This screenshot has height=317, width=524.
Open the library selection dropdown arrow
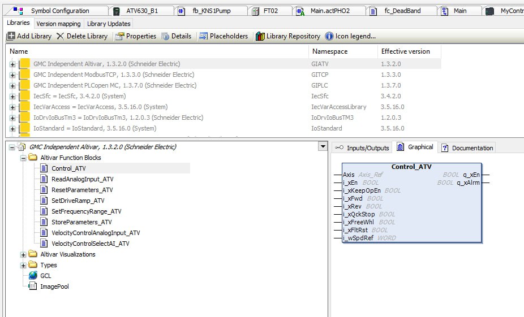tap(323, 146)
